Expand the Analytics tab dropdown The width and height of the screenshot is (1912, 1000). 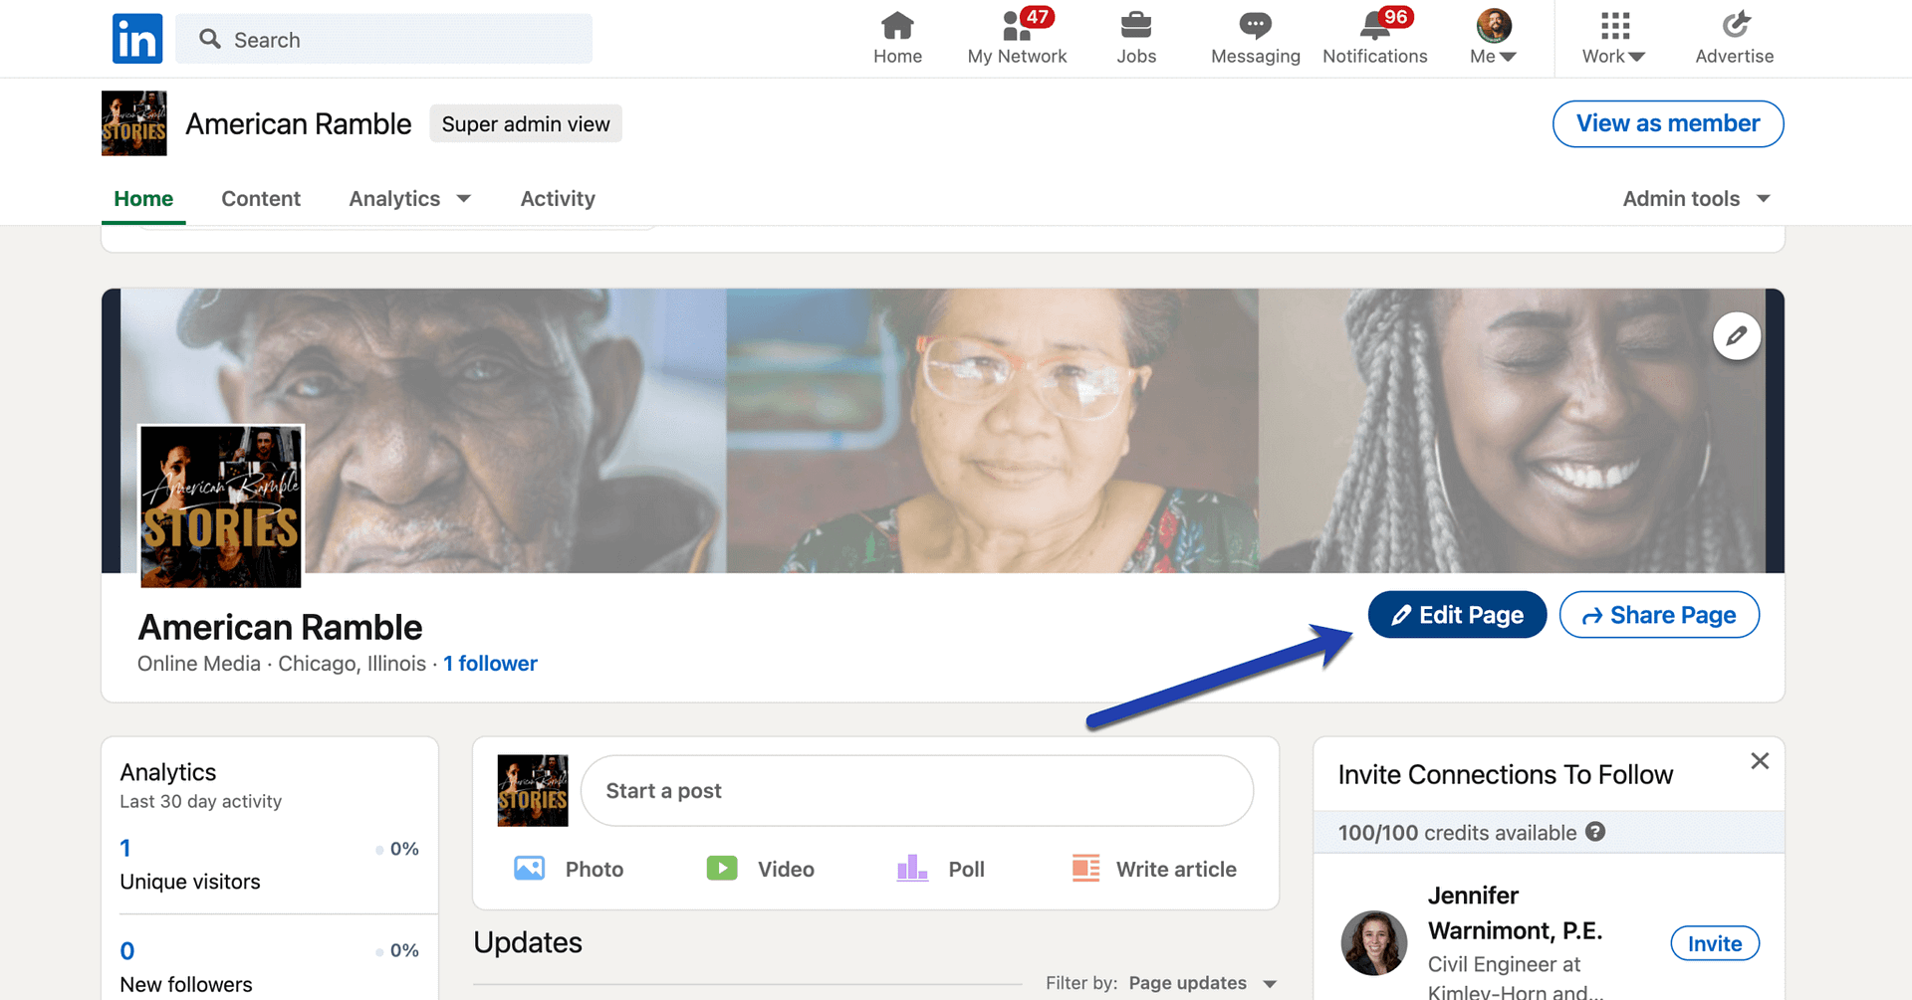click(409, 199)
